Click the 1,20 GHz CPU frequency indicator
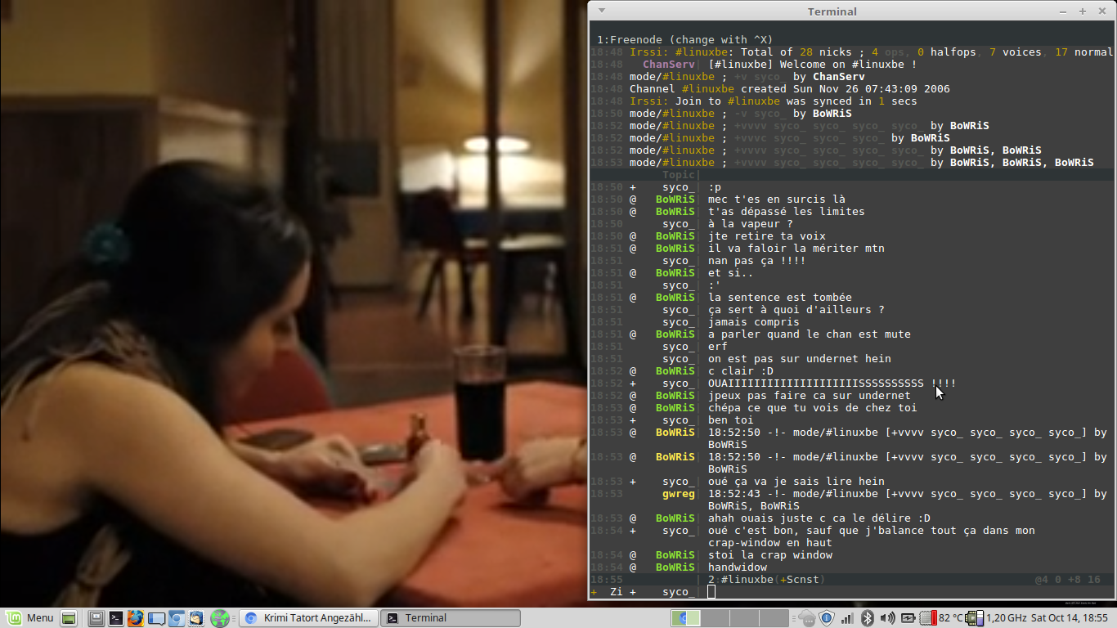Viewport: 1117px width, 628px height. (x=995, y=618)
